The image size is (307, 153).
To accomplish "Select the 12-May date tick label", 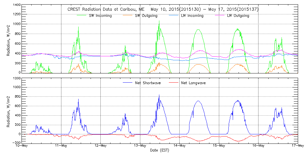I will coord(101,146).
